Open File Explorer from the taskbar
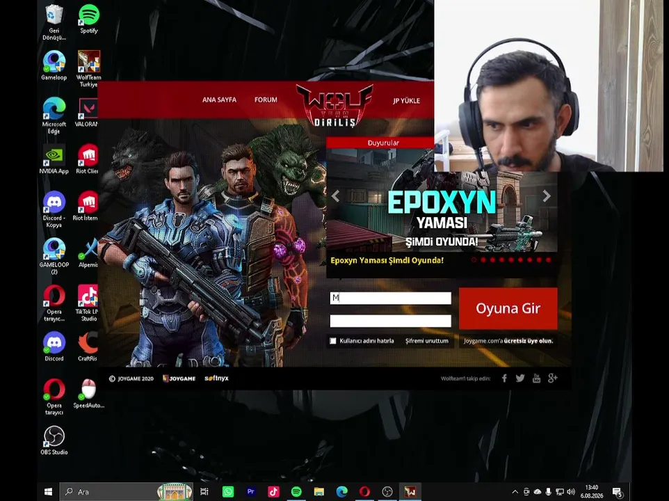The width and height of the screenshot is (669, 501). [x=319, y=492]
